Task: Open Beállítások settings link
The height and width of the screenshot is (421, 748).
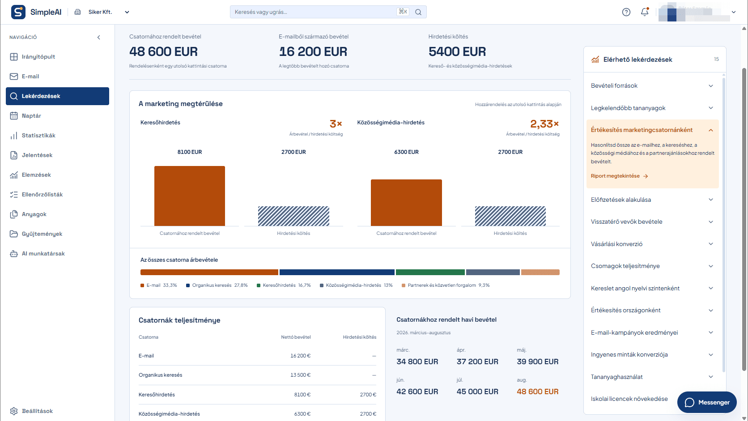Action: [57, 411]
